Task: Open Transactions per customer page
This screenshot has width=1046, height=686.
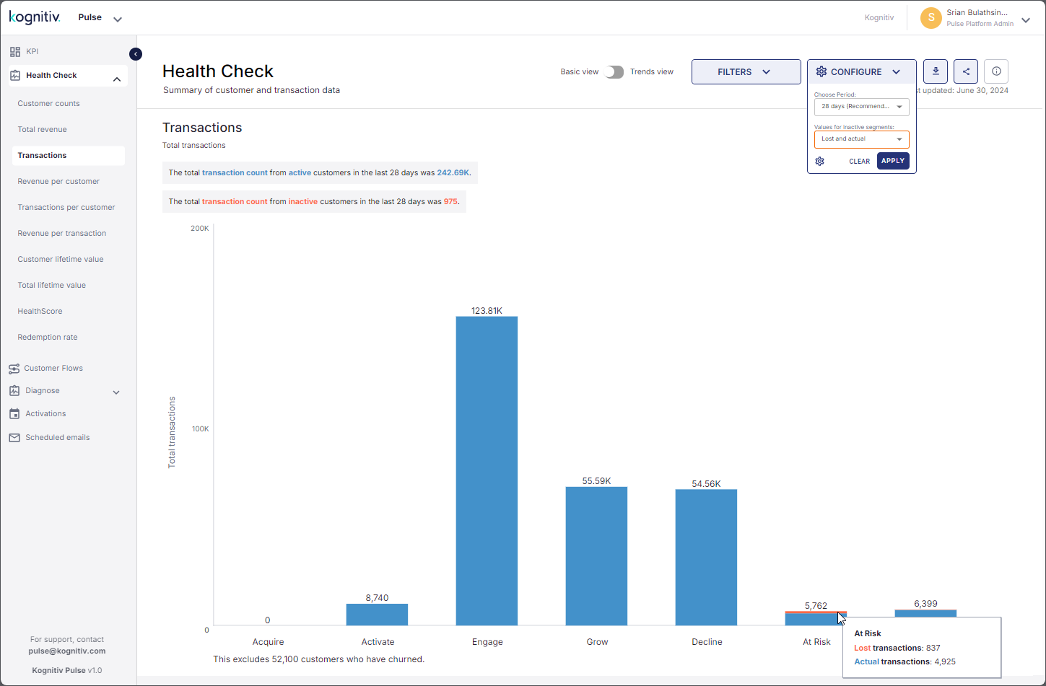Action: click(66, 207)
